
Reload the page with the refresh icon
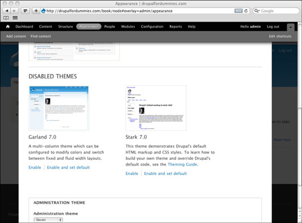tap(246, 11)
